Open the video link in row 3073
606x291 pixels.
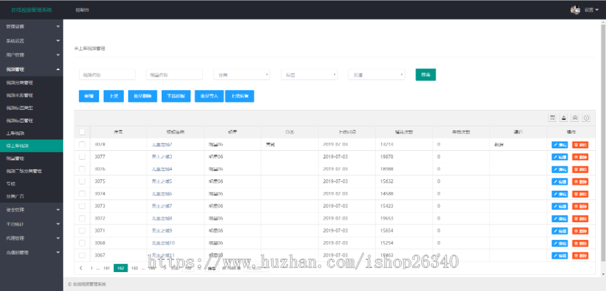(x=162, y=205)
